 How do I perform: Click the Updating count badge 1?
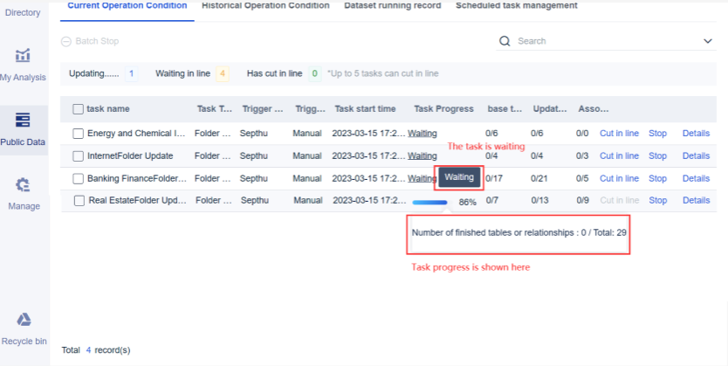click(132, 73)
